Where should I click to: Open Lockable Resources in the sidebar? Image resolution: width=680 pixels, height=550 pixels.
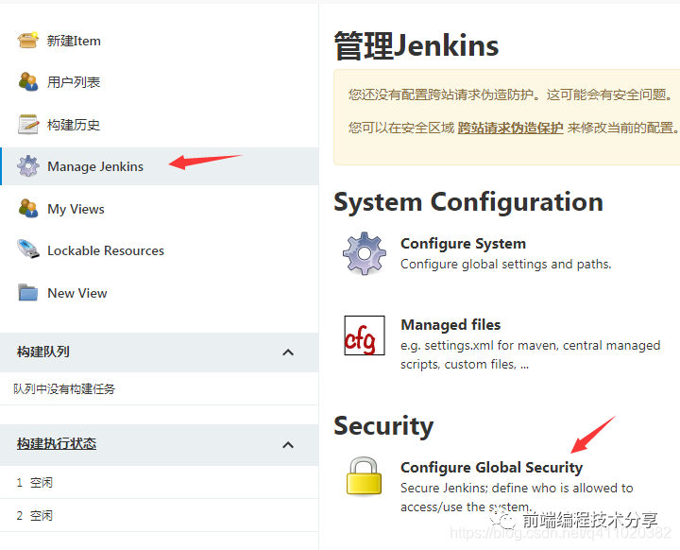click(x=106, y=250)
